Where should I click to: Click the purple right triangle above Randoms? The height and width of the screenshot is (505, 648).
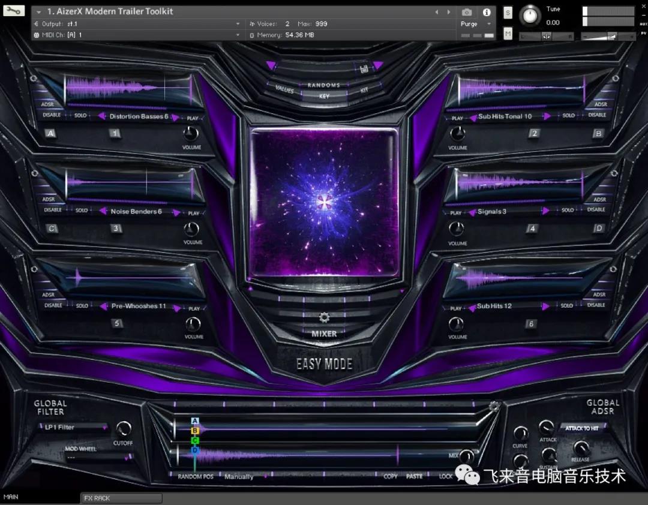(x=378, y=65)
